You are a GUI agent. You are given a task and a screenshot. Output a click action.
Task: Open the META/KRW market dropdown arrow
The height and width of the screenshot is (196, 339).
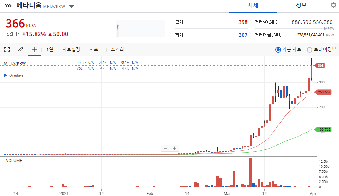pos(71,6)
